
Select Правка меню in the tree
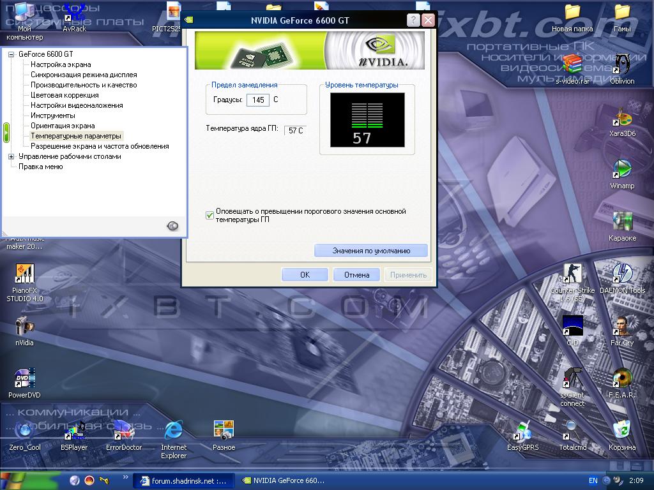pos(40,167)
